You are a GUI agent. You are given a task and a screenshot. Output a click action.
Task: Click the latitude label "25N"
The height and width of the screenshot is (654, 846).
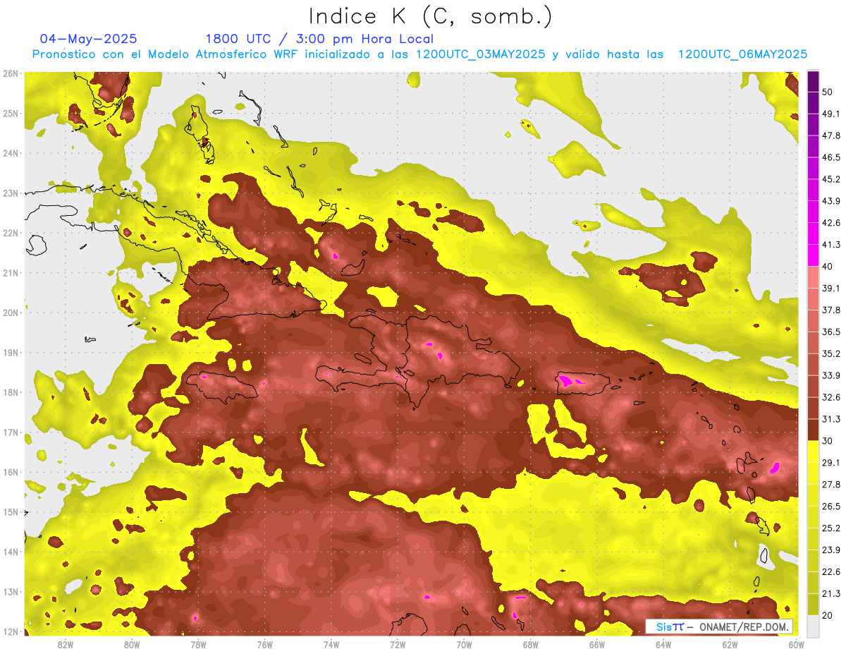11,114
